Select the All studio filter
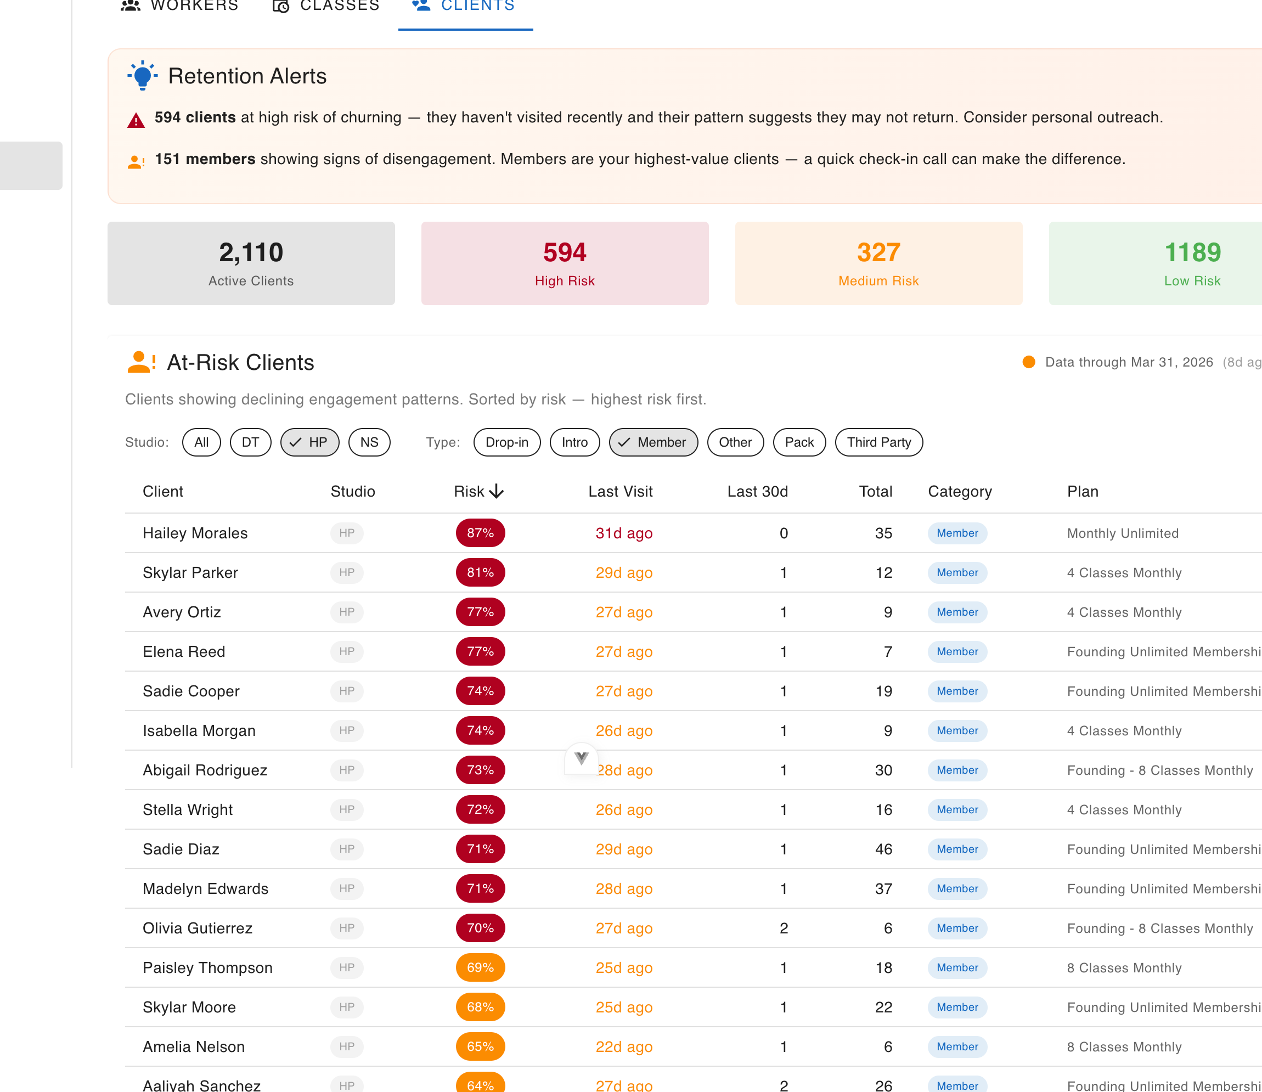 pyautogui.click(x=202, y=442)
